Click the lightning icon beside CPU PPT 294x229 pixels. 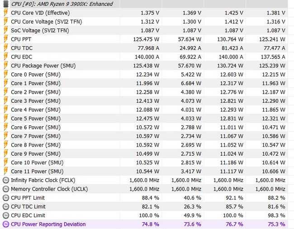(6, 39)
